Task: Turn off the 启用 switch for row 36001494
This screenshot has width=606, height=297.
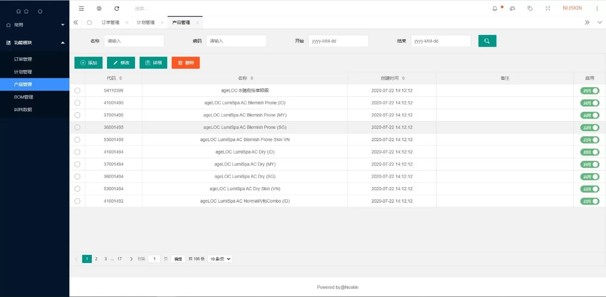Action: 590,176
